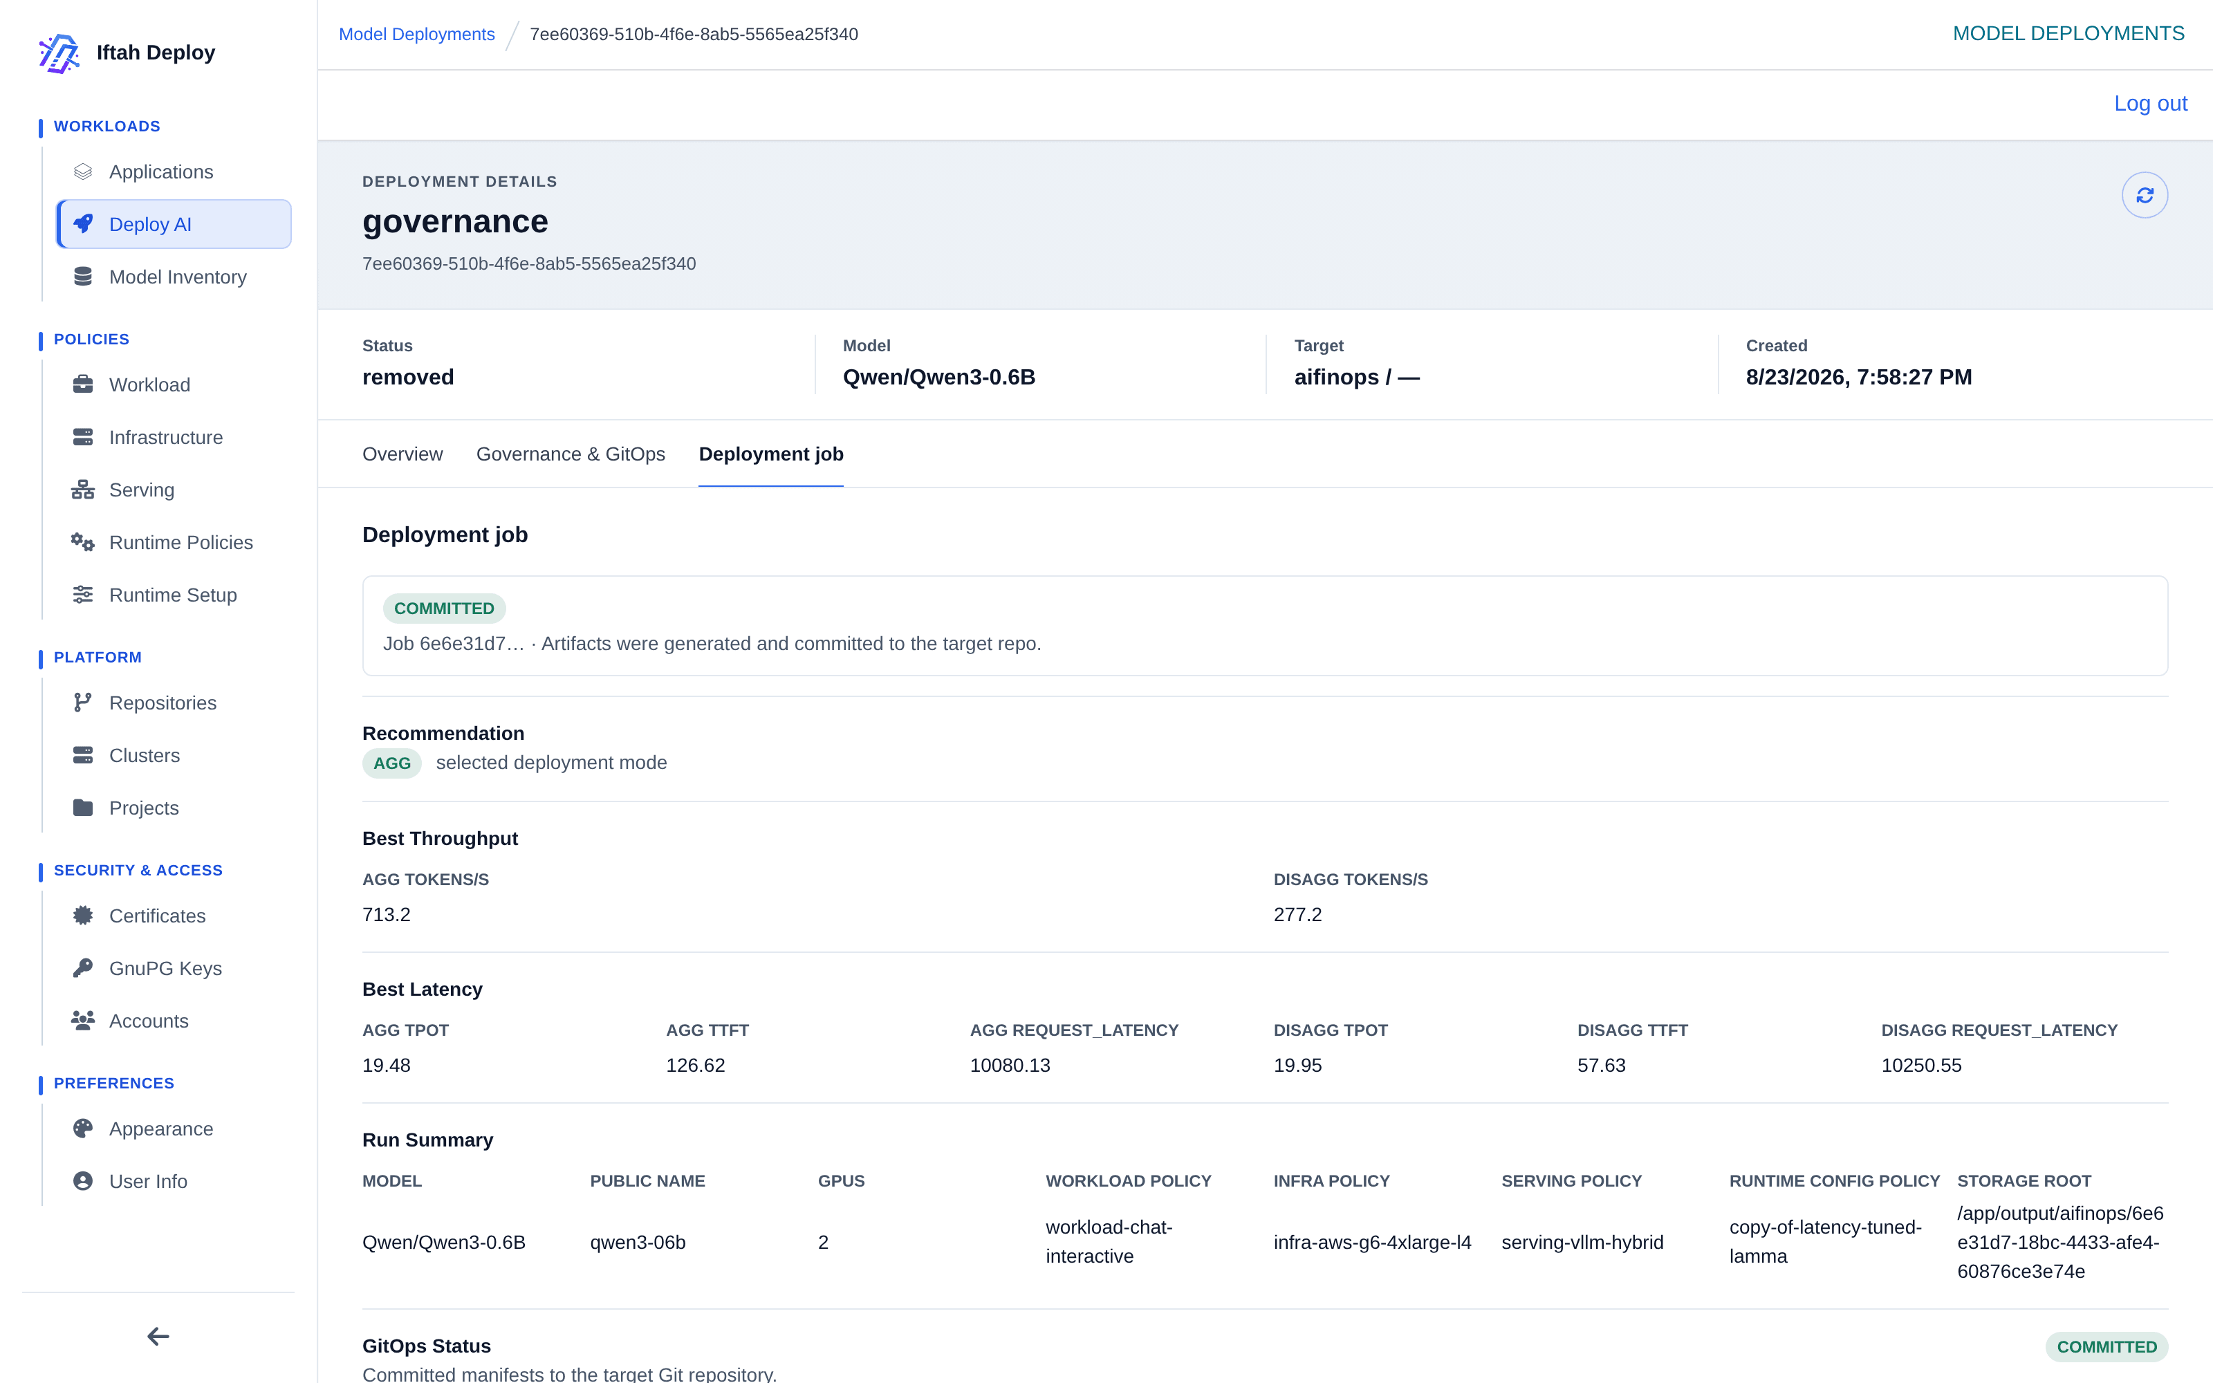2213x1383 pixels.
Task: Click the target value 'aifinops / —'
Action: pyautogui.click(x=1356, y=377)
